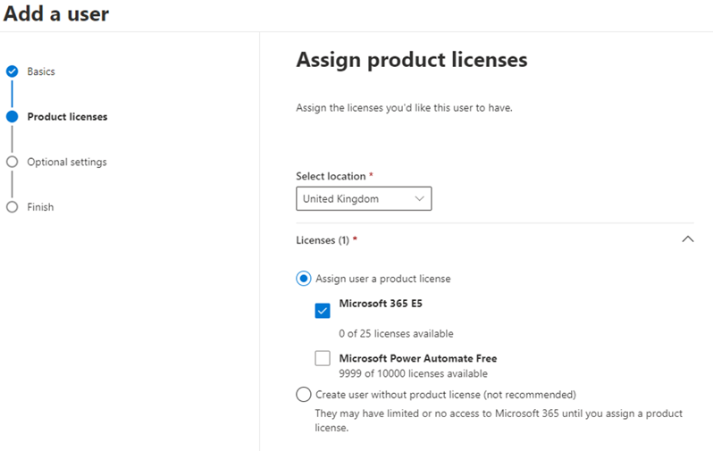Select Create user without product license option
713x451 pixels.
pyautogui.click(x=304, y=394)
